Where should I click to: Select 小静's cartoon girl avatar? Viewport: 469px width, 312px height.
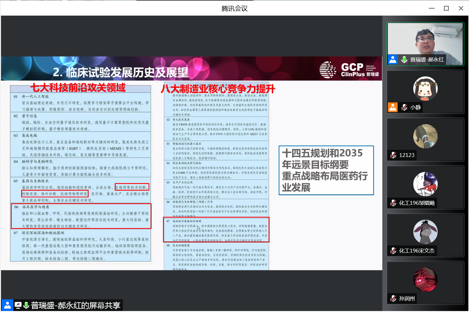[x=425, y=88]
